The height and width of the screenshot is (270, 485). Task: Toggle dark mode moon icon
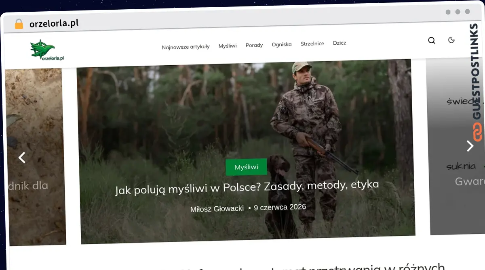pyautogui.click(x=451, y=40)
